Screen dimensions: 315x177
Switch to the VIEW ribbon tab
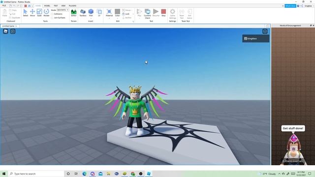[63, 6]
